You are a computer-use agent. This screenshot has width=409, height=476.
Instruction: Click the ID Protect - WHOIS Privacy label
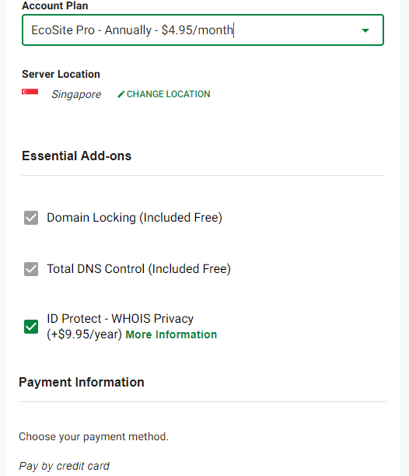121,319
